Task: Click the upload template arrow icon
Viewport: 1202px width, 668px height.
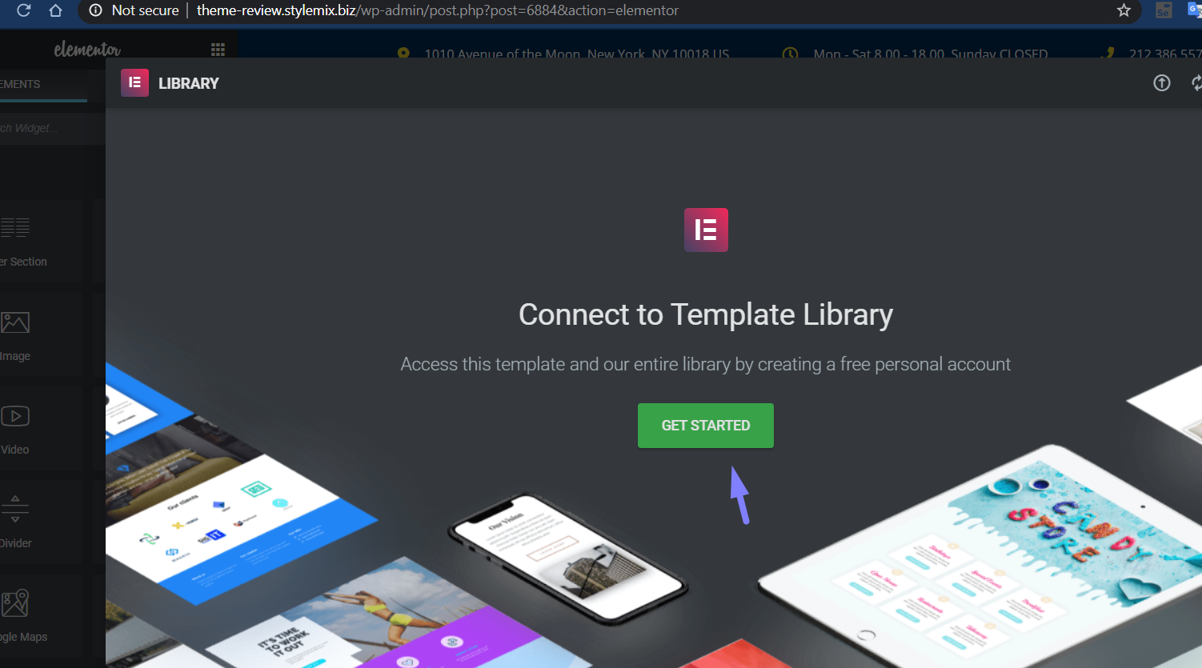Action: 1161,82
